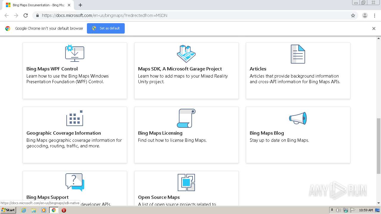
Task: Bookmark this page with the star icon
Action: click(353, 15)
